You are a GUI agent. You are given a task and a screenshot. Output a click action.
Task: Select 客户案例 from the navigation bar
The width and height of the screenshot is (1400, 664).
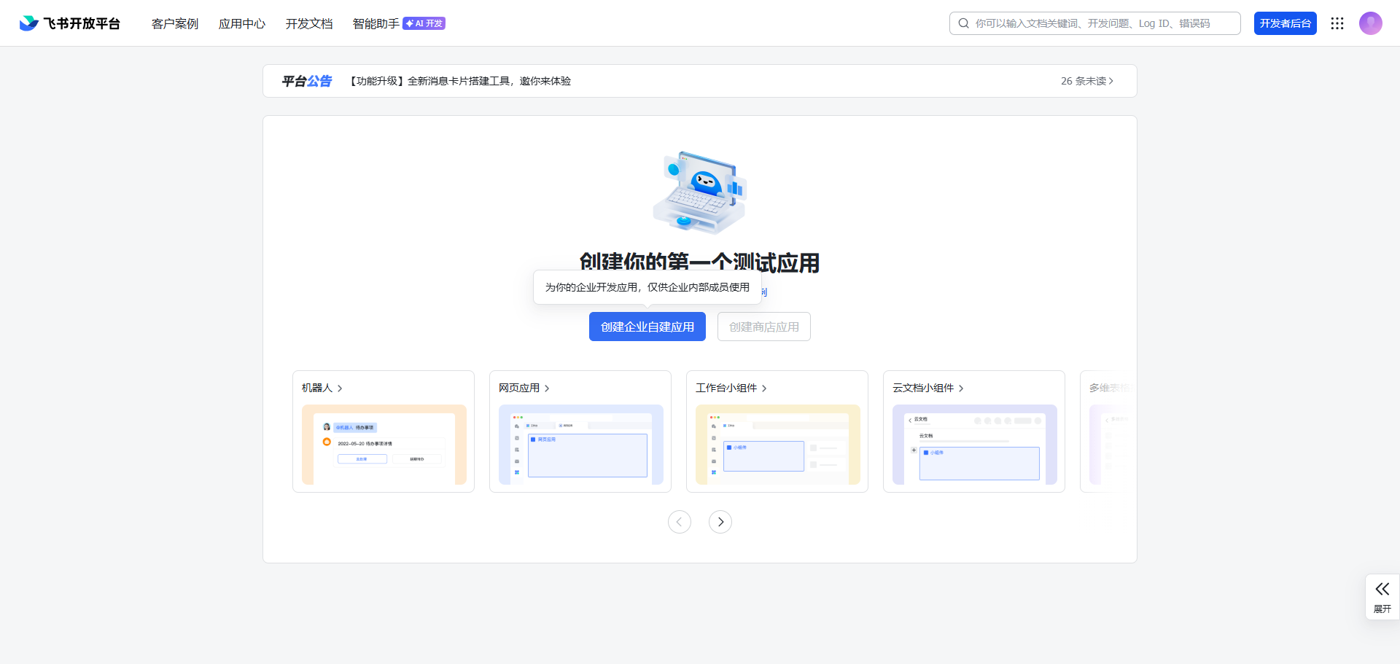point(174,23)
